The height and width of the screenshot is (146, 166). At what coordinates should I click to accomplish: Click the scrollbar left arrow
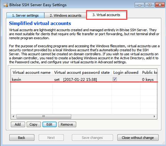pyautogui.click(x=13, y=116)
